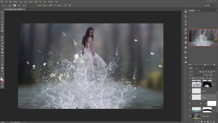This screenshot has height=123, width=218.
Task: Select the Brush tool in toolbox
Action: 2,34
